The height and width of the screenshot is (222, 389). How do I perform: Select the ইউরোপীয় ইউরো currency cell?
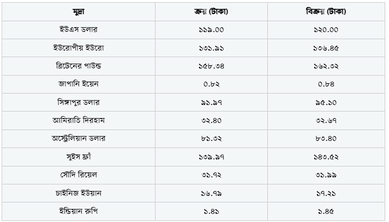point(79,48)
